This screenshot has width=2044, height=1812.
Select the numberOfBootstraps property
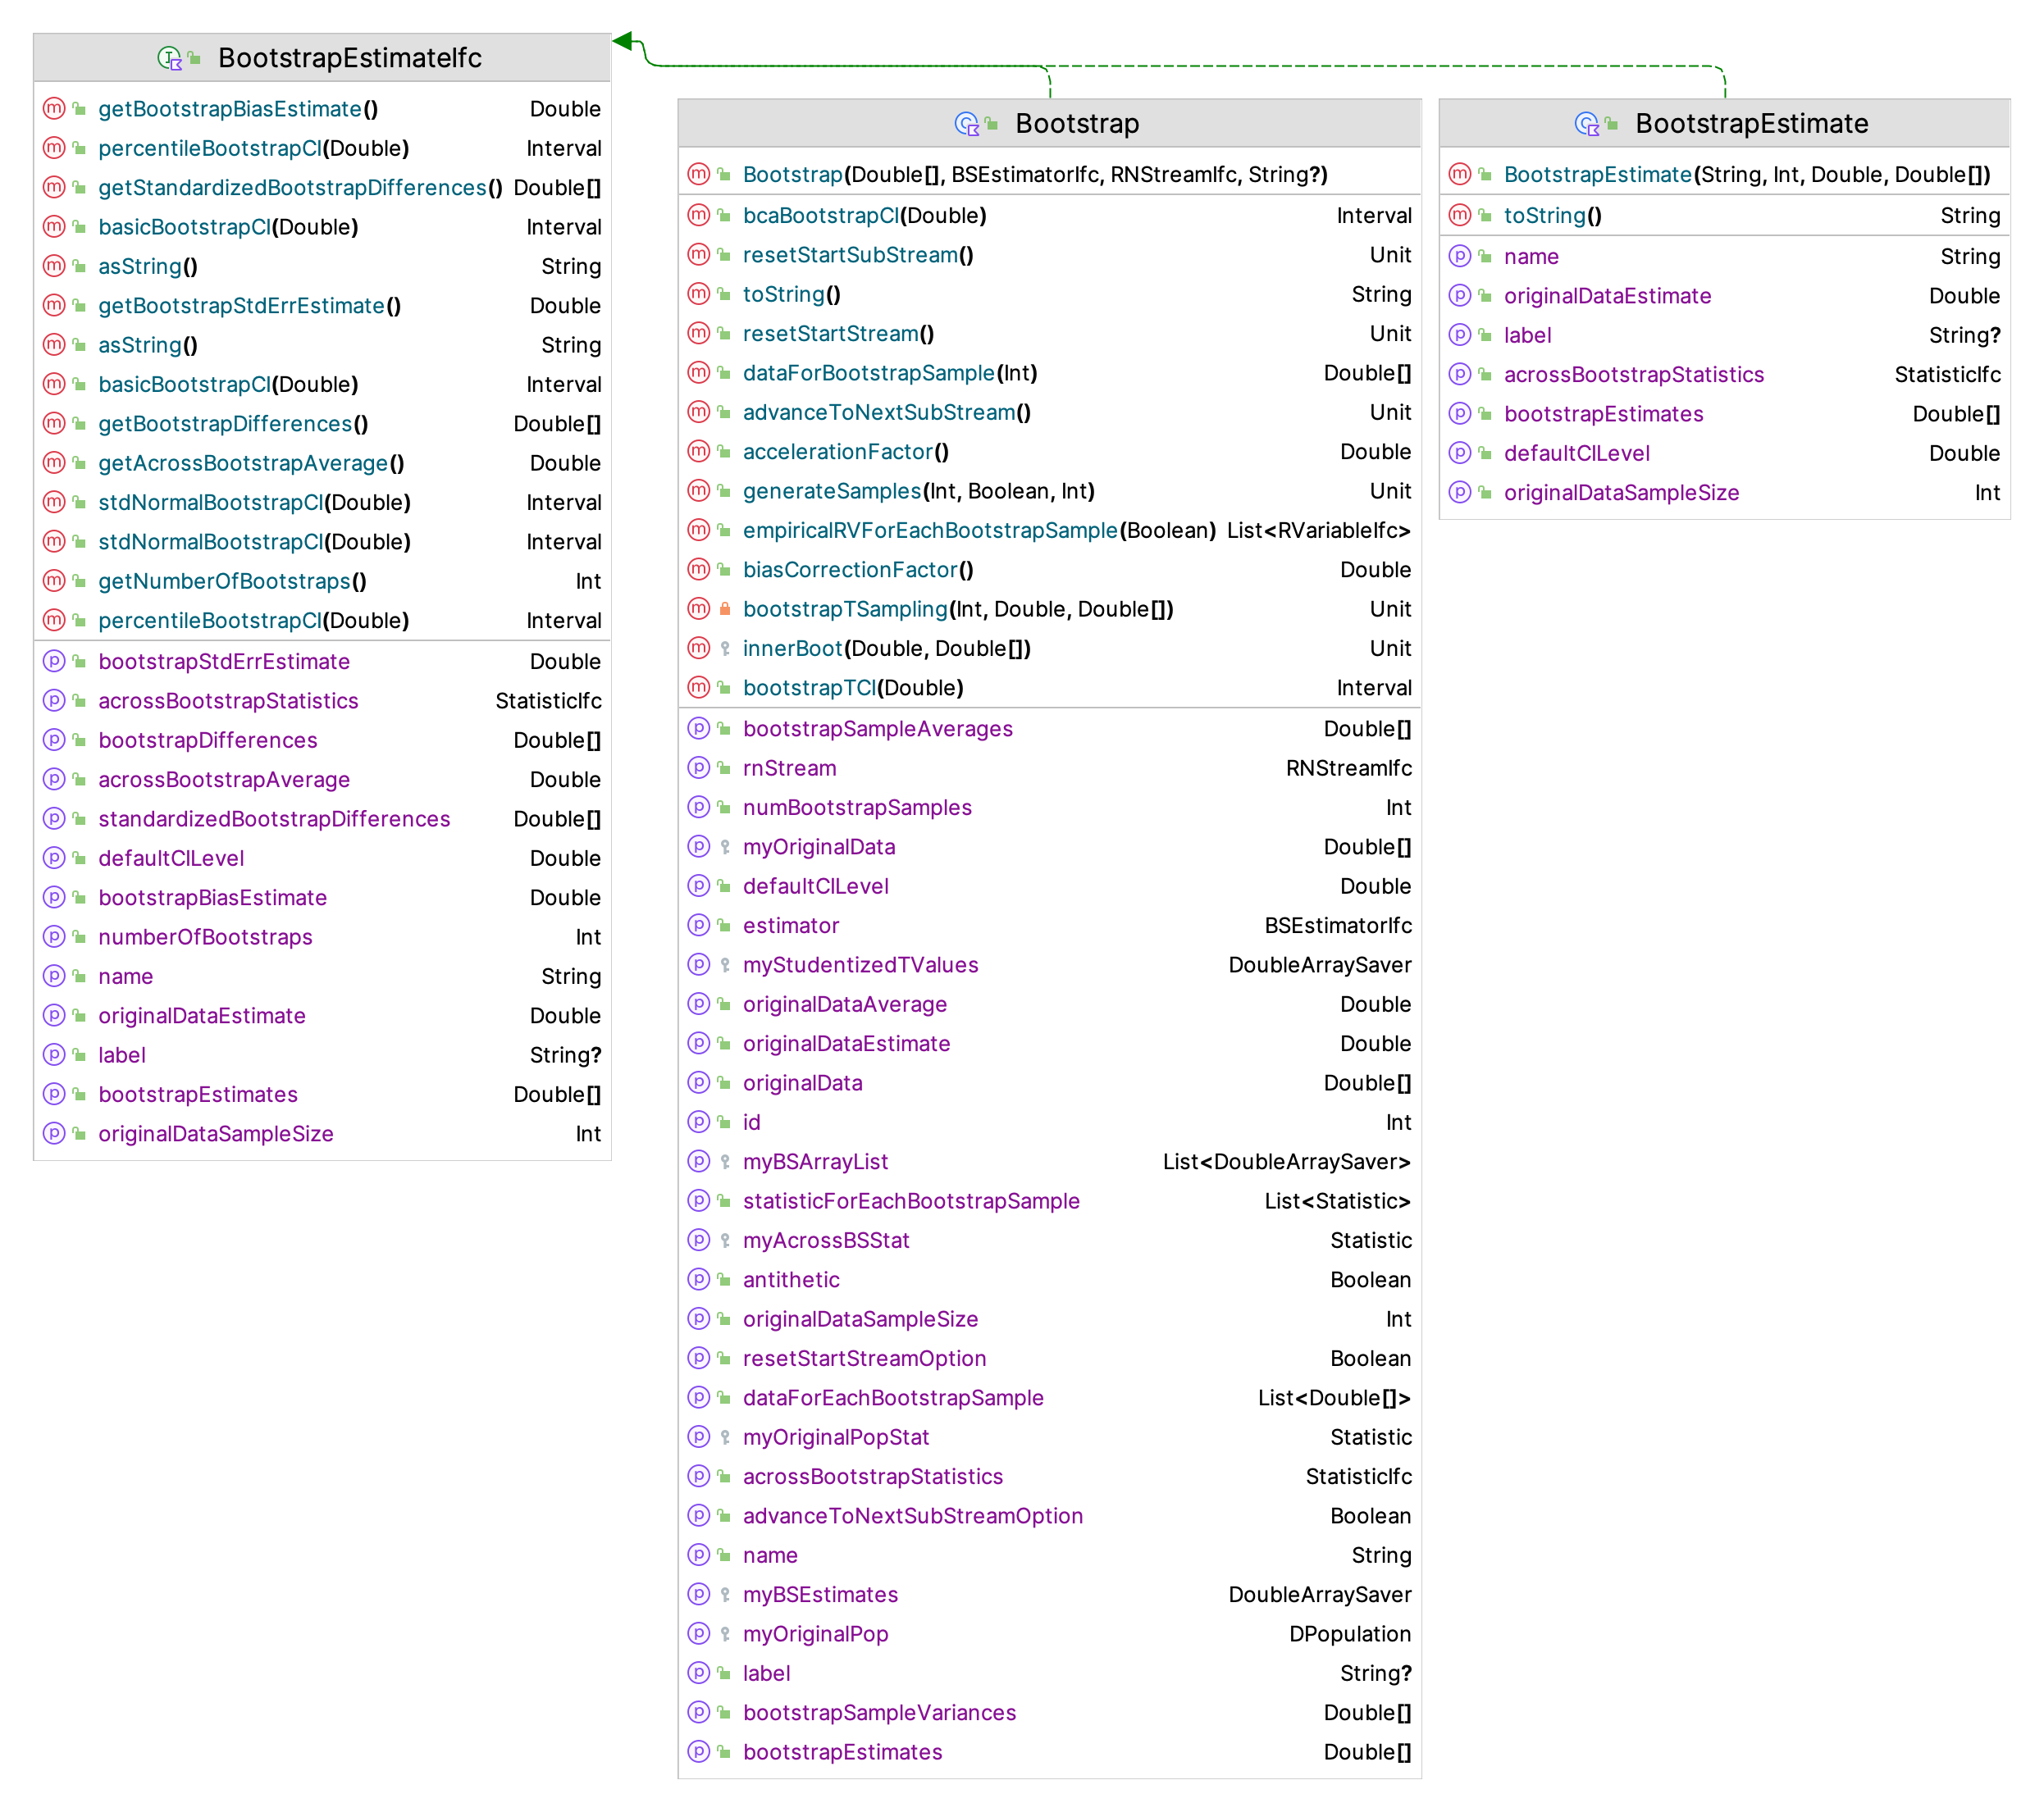click(x=205, y=936)
